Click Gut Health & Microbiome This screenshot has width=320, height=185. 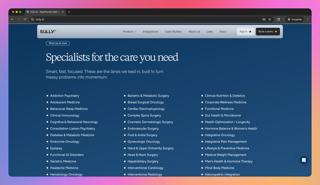coord(223,115)
